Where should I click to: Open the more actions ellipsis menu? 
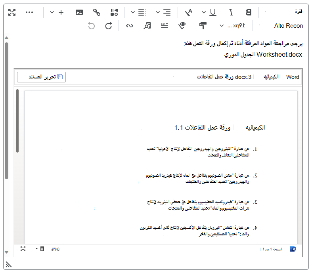coord(29,12)
